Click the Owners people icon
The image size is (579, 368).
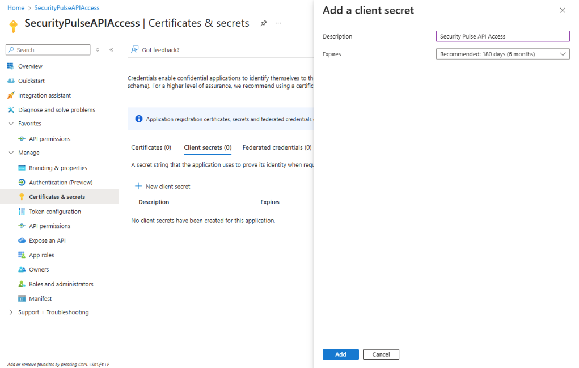coord(22,269)
